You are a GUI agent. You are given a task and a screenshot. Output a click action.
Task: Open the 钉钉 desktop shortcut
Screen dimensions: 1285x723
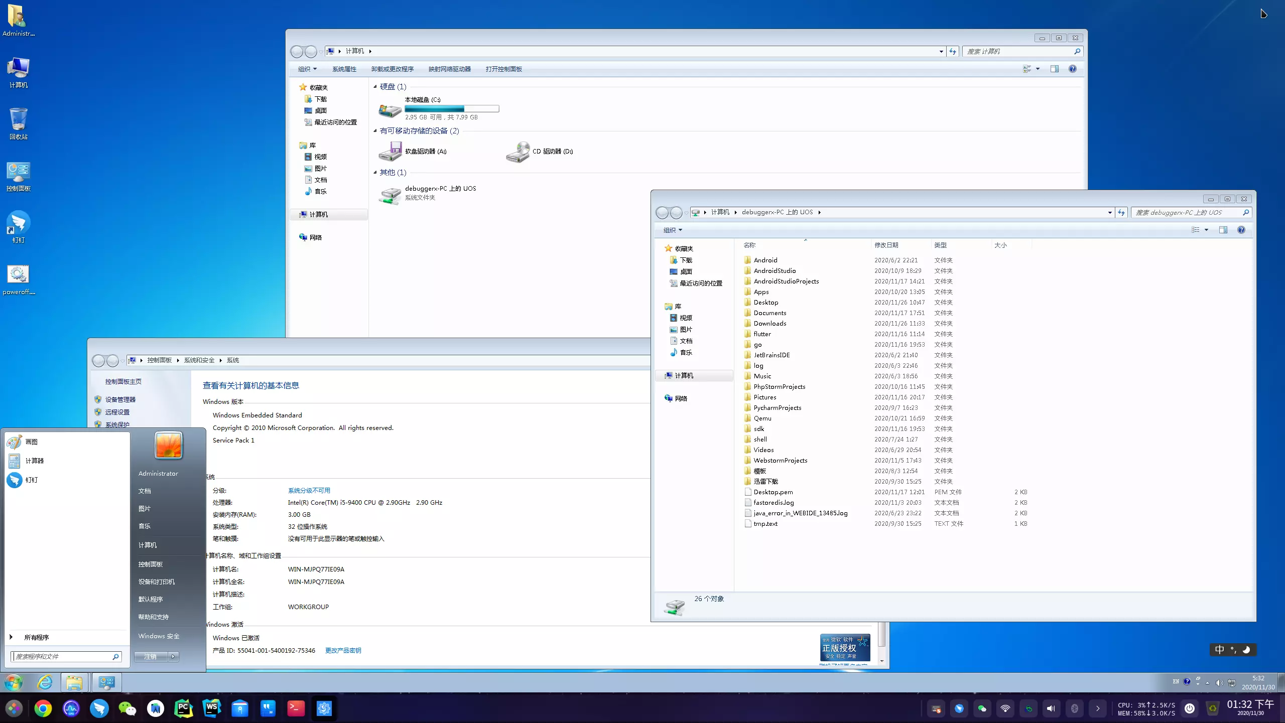tap(19, 227)
